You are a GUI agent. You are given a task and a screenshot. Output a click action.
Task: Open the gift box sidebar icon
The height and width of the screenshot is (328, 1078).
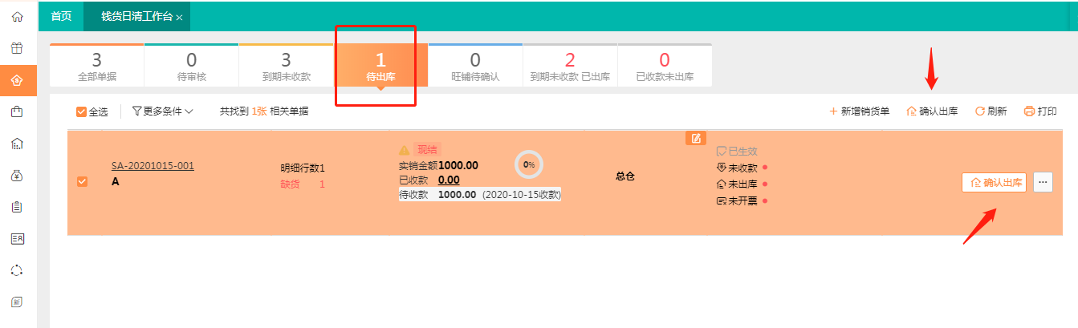pyautogui.click(x=18, y=48)
